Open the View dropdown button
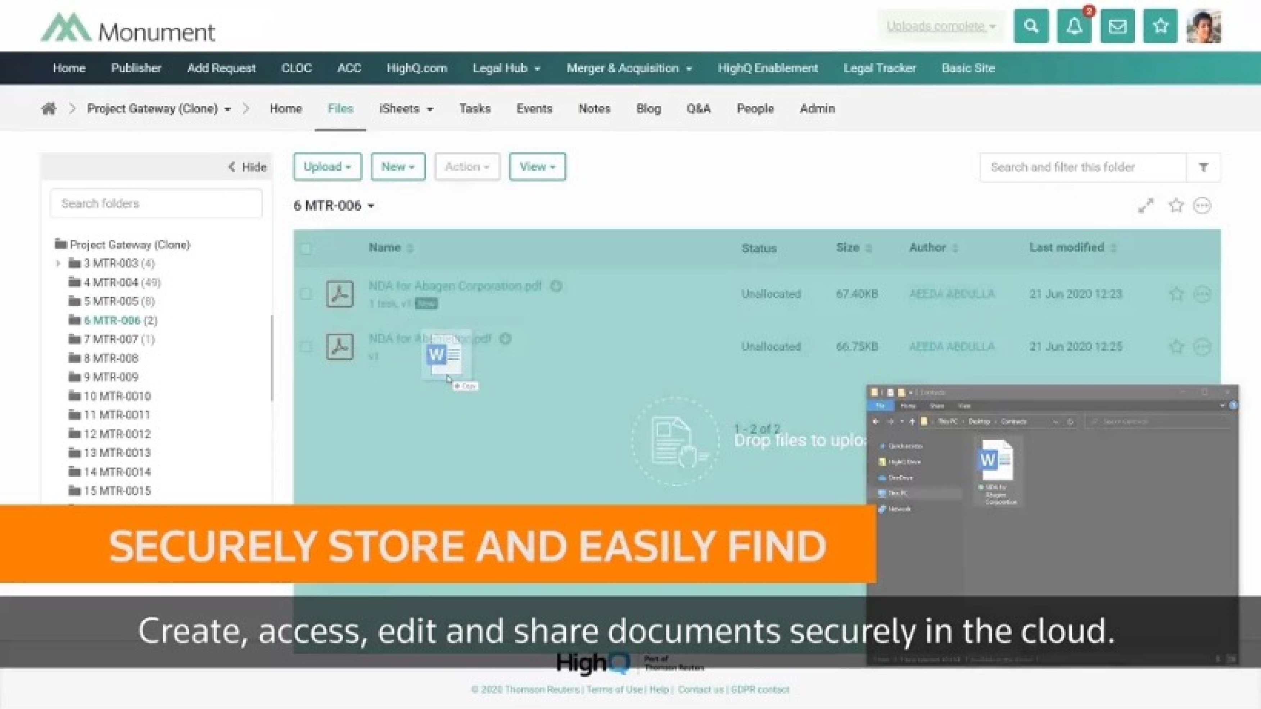The height and width of the screenshot is (709, 1261). pyautogui.click(x=537, y=167)
